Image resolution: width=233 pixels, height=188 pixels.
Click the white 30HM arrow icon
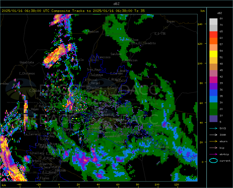pos(213,135)
